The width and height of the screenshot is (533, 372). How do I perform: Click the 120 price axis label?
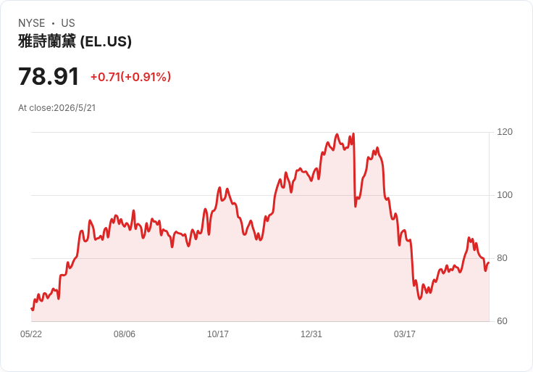point(505,132)
